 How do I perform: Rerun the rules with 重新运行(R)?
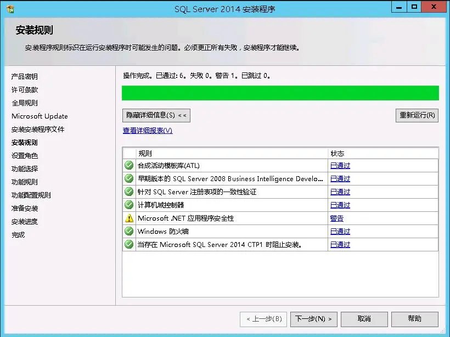coord(417,115)
